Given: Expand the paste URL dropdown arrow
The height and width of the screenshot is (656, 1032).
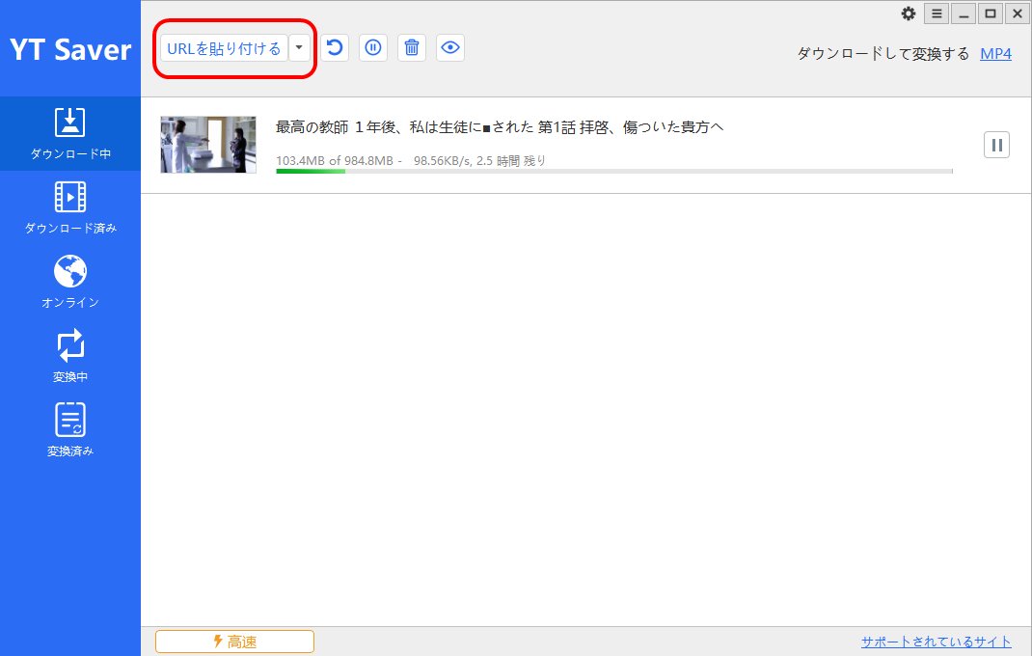Looking at the screenshot, I should tap(299, 48).
